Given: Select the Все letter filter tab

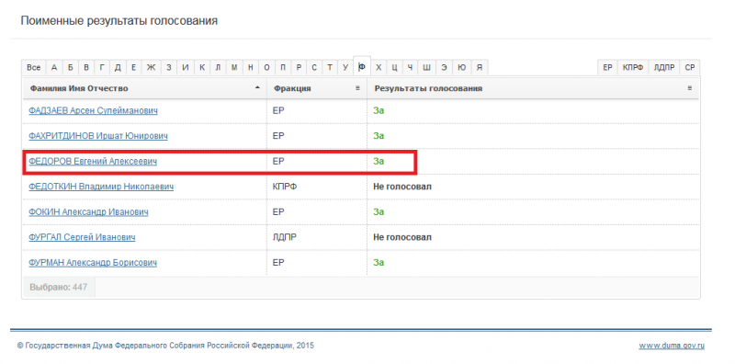Looking at the screenshot, I should pyautogui.click(x=33, y=67).
